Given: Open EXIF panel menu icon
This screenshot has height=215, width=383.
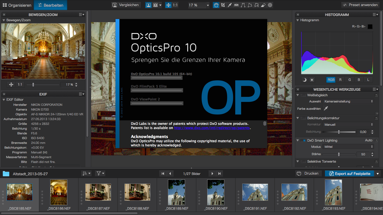Looking at the screenshot, I should tap(82, 94).
